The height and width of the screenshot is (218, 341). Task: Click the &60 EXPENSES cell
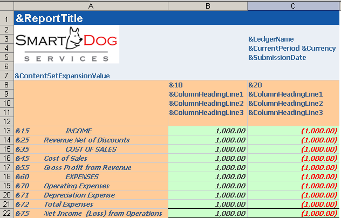91,176
